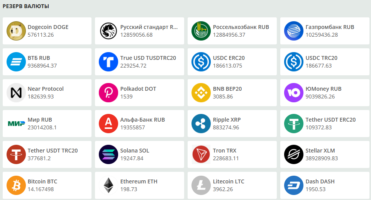The width and height of the screenshot is (371, 200).
Task: Open the Россельхозбанк RUB link
Action: tap(241, 27)
